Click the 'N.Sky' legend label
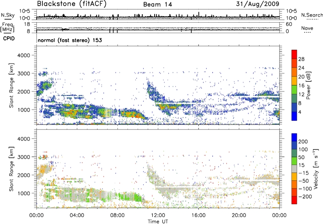 [8, 15]
